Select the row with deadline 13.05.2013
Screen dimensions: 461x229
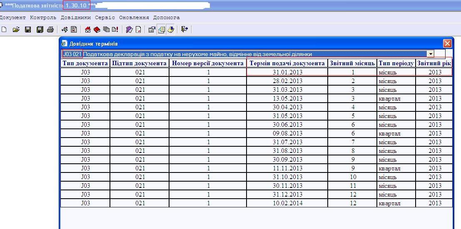coord(287,98)
